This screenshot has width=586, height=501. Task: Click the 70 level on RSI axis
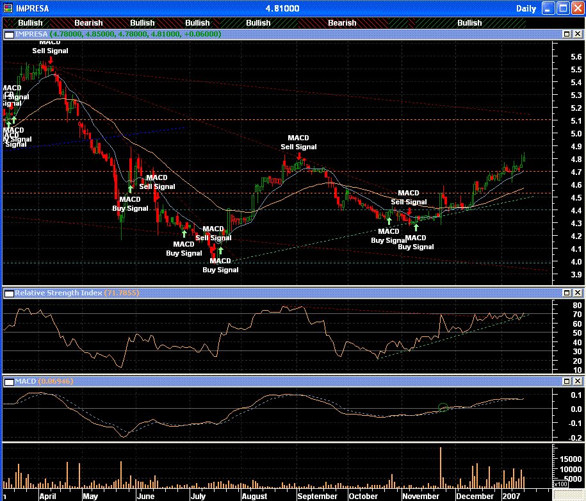pos(577,315)
